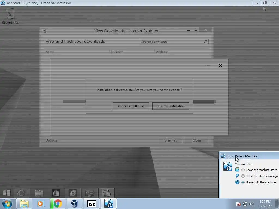
Task: Open the clock showing 3:27 PM
Action: click(x=265, y=204)
